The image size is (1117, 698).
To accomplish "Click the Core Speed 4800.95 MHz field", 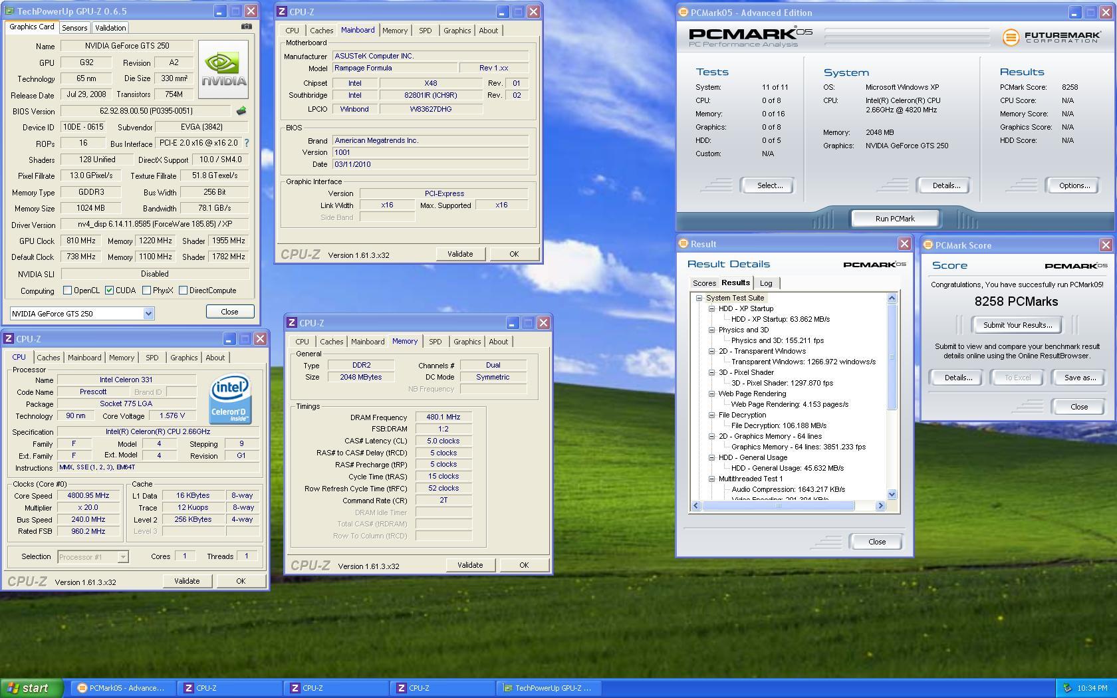I will coord(88,495).
